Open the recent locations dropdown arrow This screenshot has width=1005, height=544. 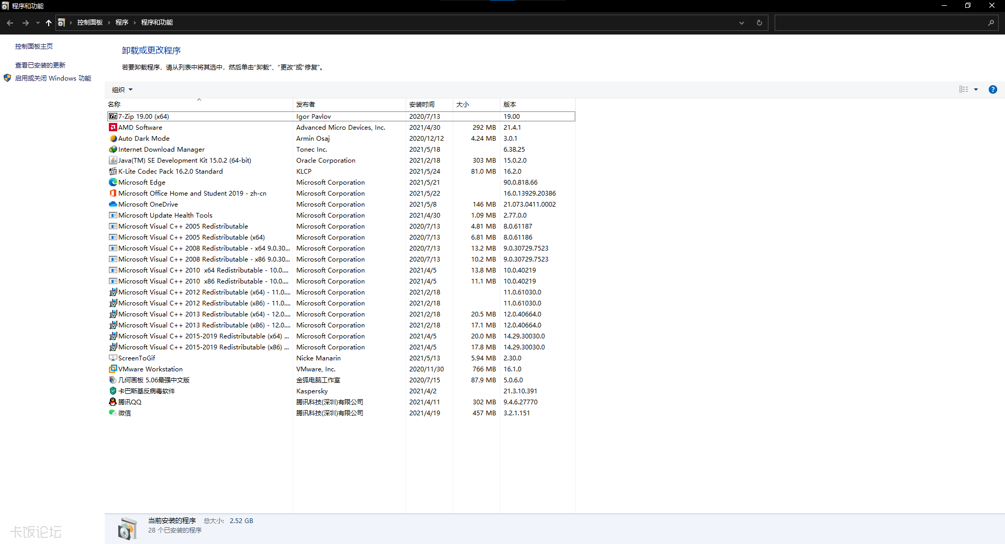38,22
